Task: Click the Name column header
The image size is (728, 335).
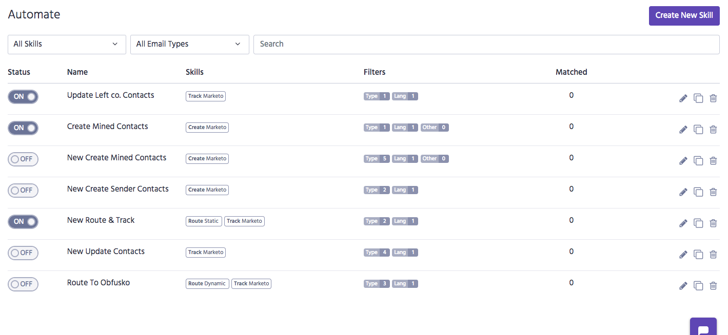Action: tap(77, 72)
